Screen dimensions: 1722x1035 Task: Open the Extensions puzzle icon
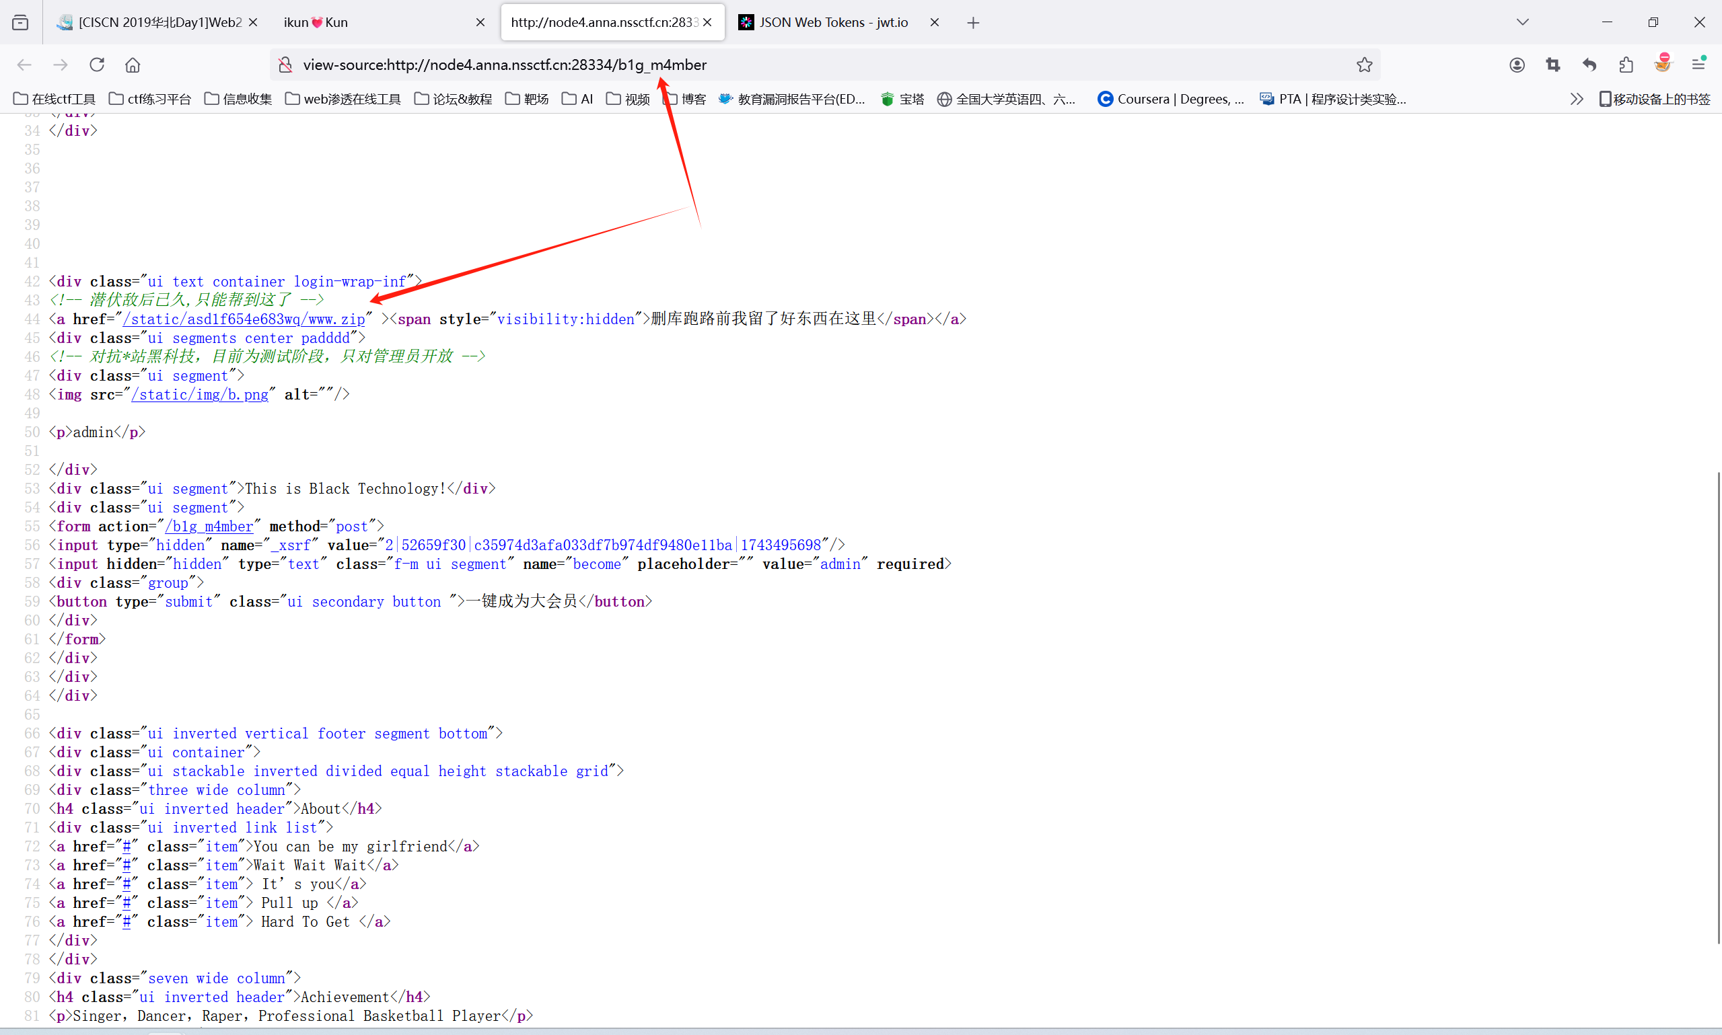1626,65
